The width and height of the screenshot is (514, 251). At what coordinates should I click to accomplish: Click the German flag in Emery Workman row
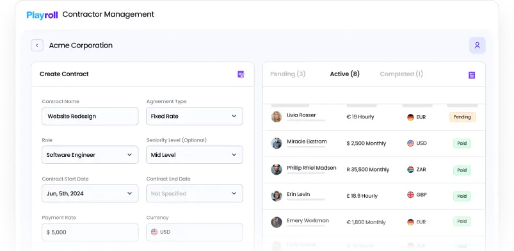tap(410, 222)
